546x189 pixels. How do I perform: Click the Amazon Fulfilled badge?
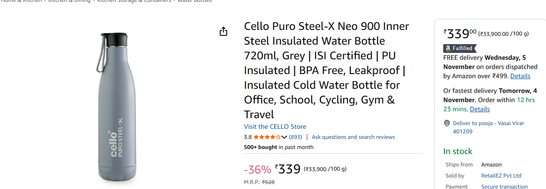(460, 48)
